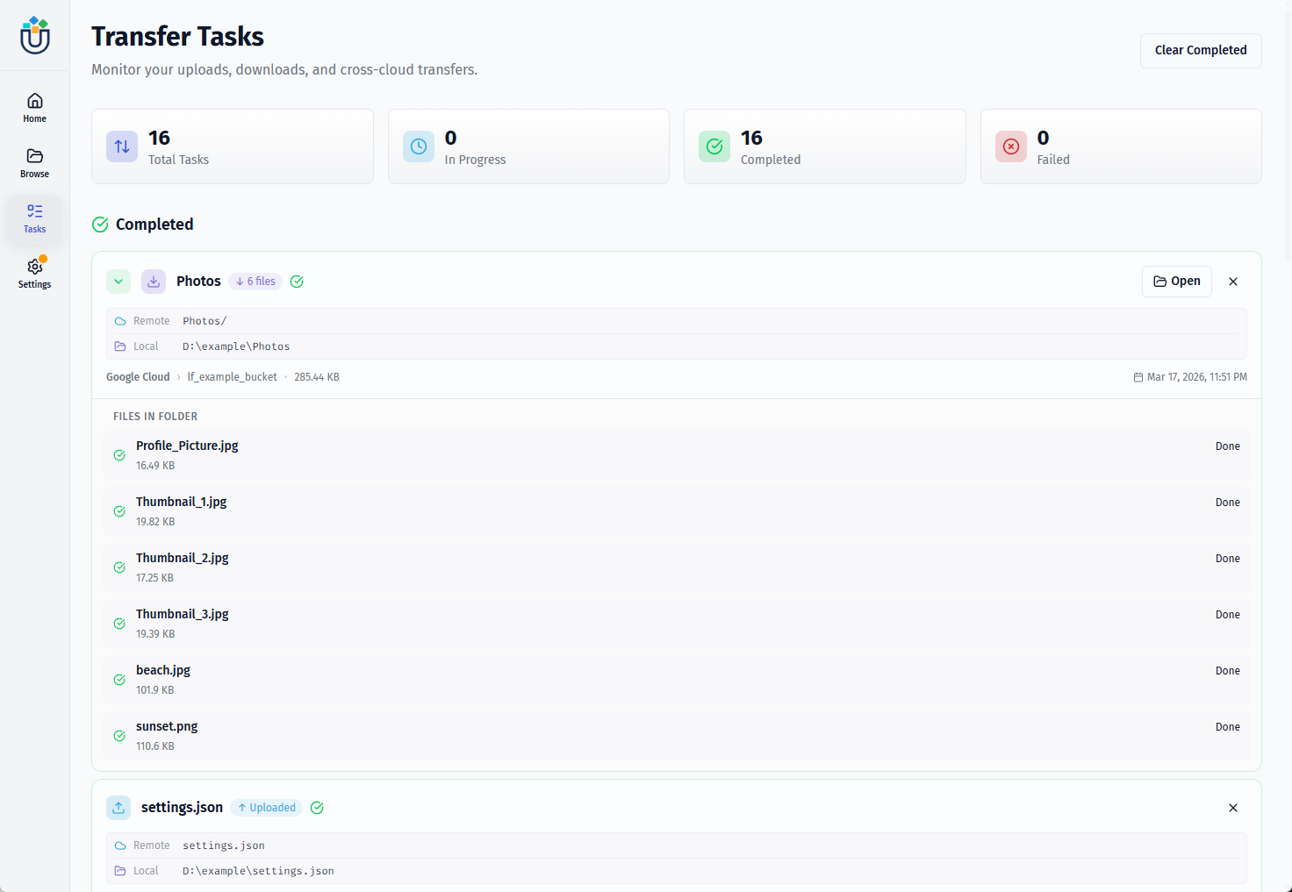Open Settings from the sidebar

click(35, 274)
